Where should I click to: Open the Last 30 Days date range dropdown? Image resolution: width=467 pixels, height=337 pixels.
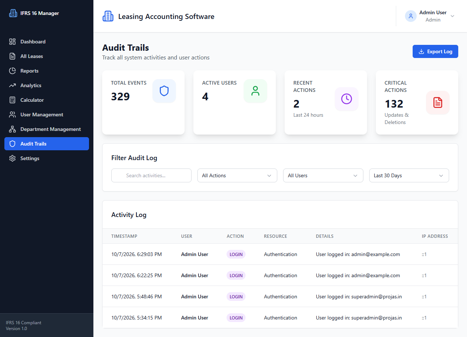pos(409,175)
